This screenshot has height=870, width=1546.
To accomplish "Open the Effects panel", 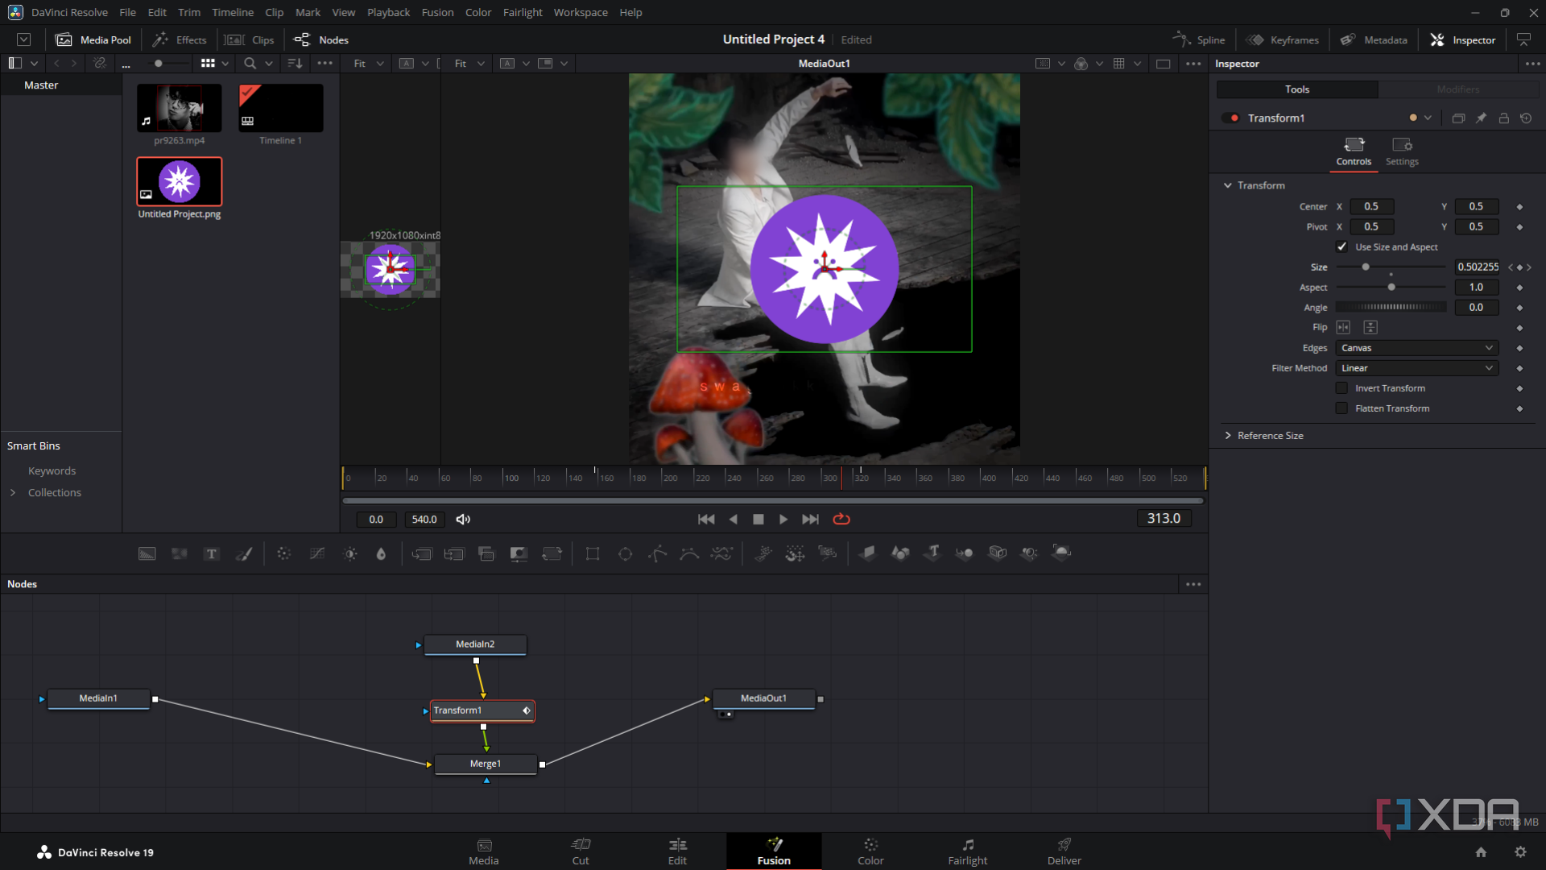I will pyautogui.click(x=180, y=39).
